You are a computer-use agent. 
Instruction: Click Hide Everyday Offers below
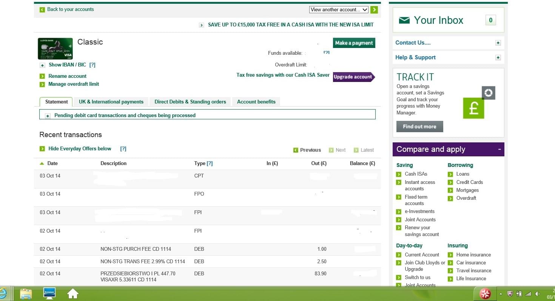[x=80, y=149]
